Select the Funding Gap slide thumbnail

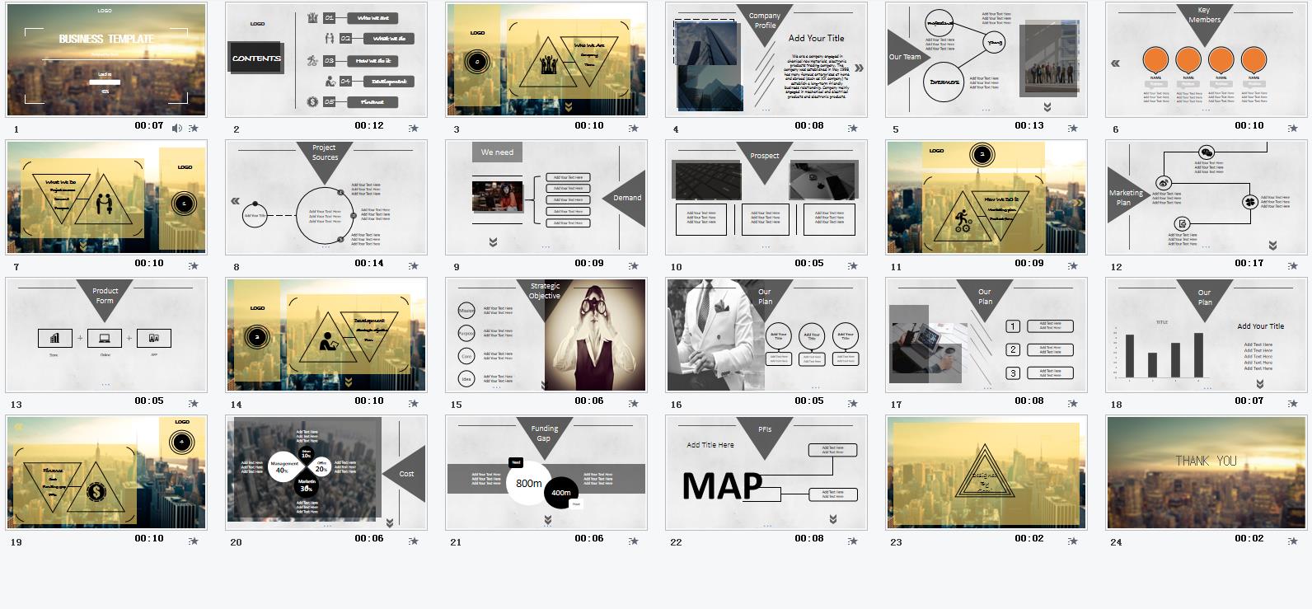tap(546, 472)
